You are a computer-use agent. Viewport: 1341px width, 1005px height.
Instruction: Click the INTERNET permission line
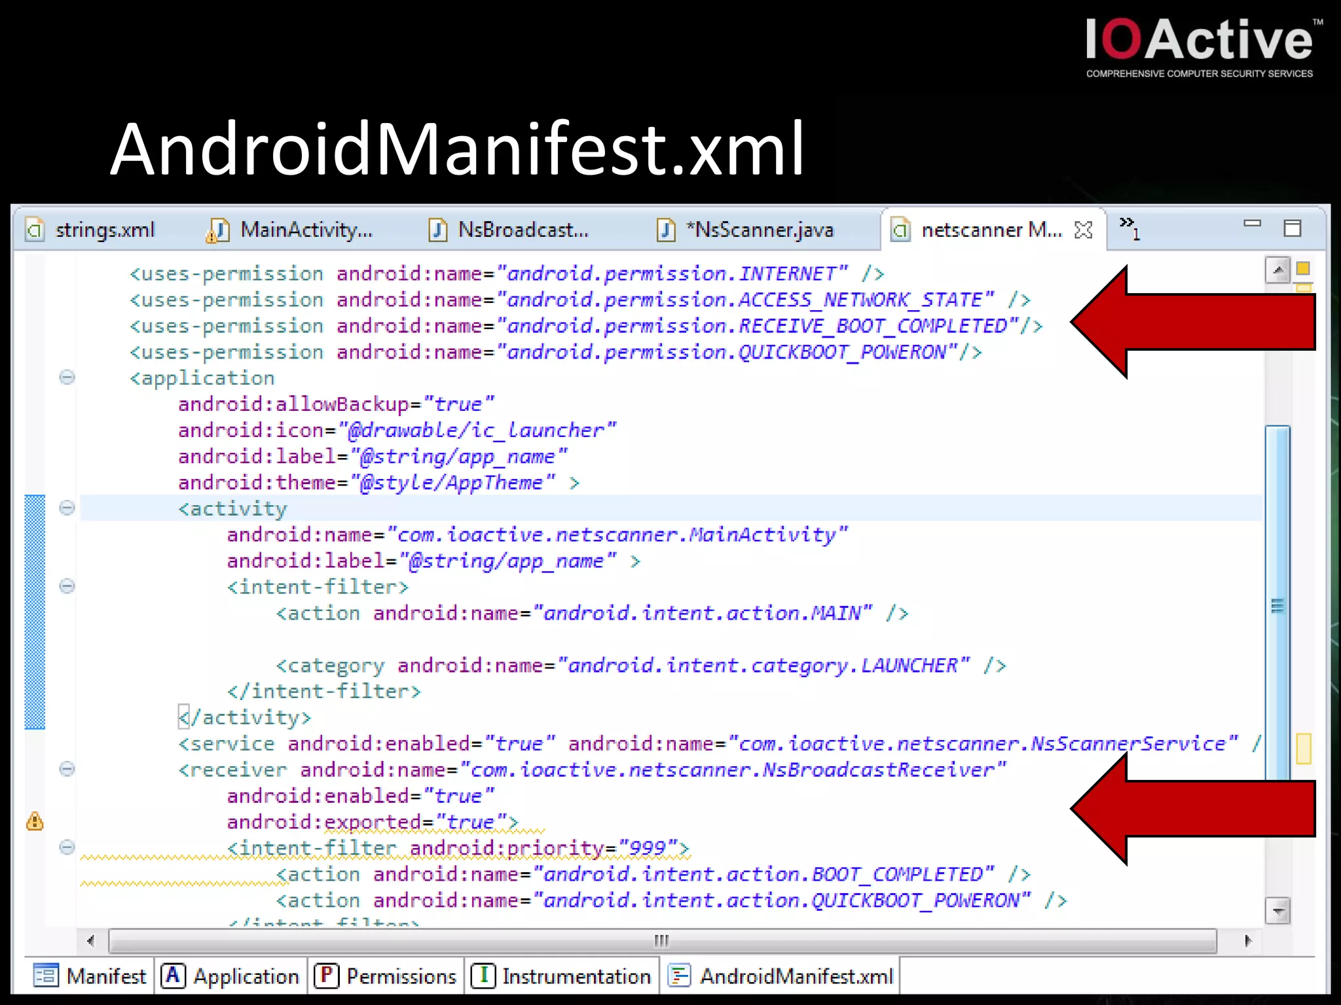click(507, 273)
